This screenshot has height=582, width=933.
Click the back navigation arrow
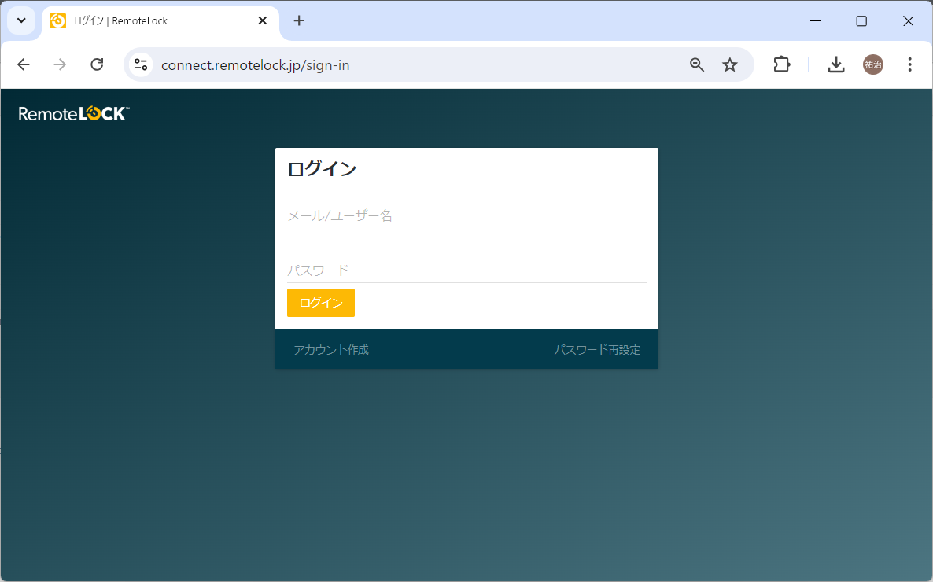23,64
